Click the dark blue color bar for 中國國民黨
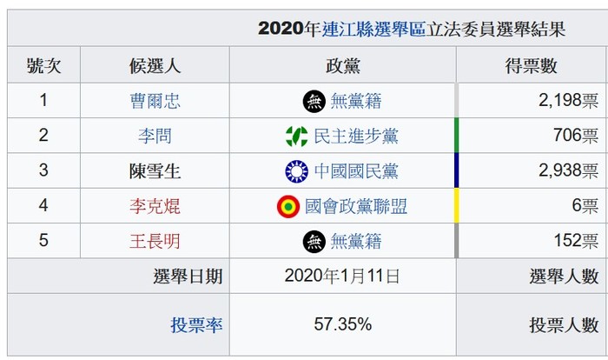 click(x=456, y=170)
